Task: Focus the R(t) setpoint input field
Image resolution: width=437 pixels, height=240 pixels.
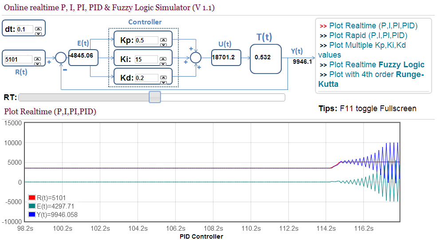Action: click(19, 59)
